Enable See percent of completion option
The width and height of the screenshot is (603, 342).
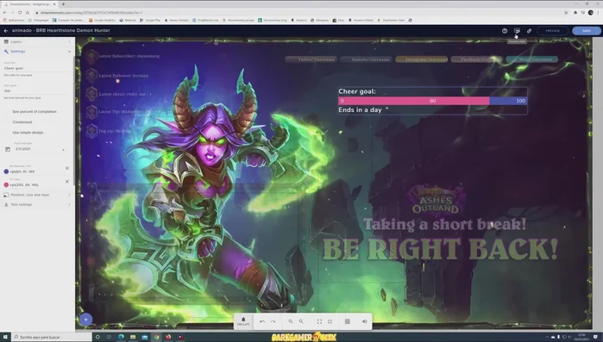[x=35, y=112]
